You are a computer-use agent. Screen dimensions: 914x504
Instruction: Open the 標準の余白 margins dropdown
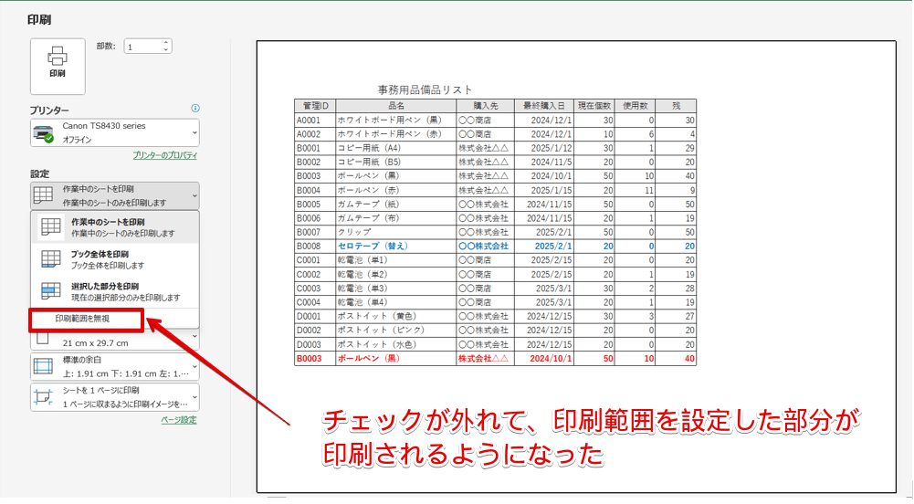tap(115, 366)
